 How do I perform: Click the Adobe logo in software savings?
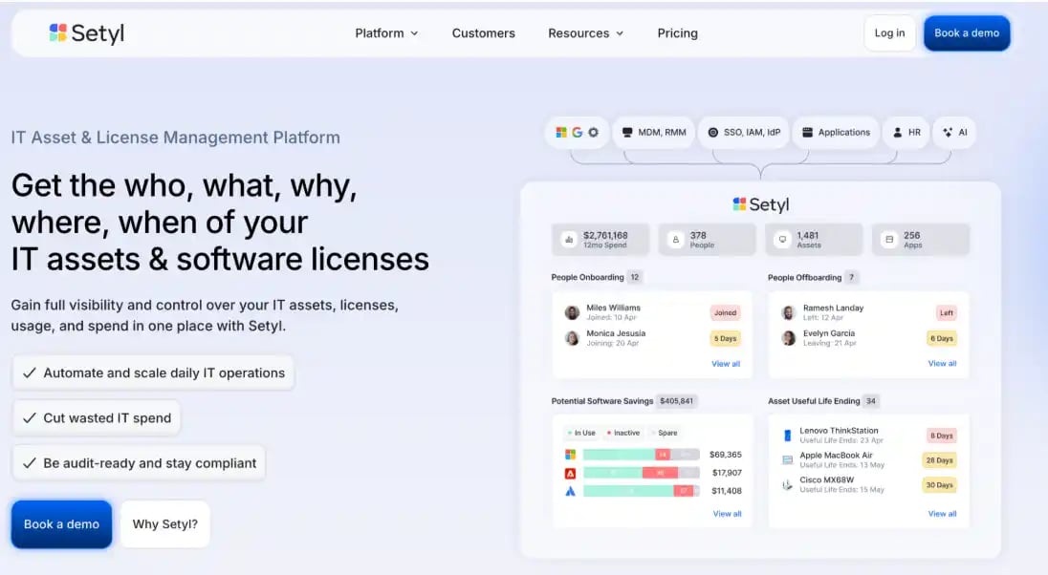[570, 473]
